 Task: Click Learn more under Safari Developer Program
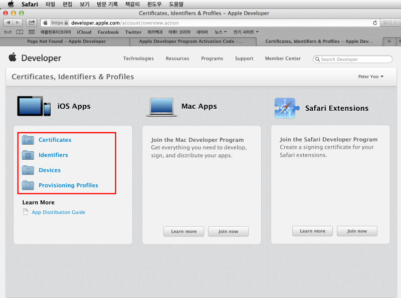(312, 231)
